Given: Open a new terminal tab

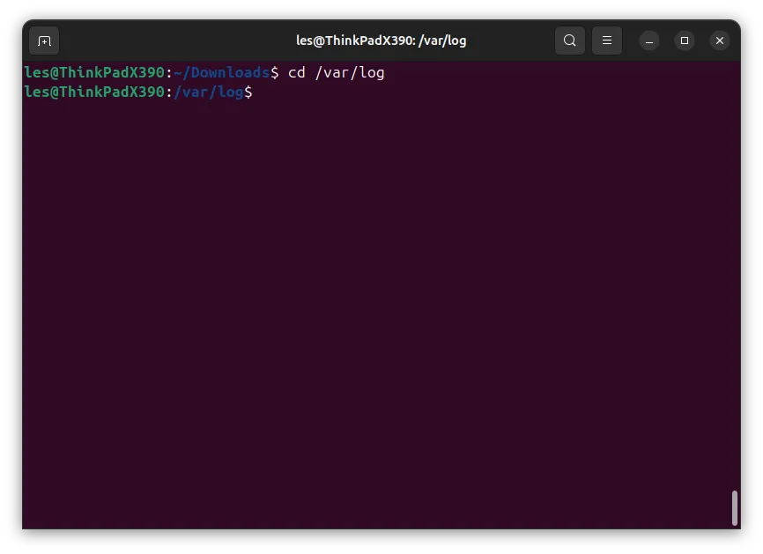Looking at the screenshot, I should [x=44, y=41].
